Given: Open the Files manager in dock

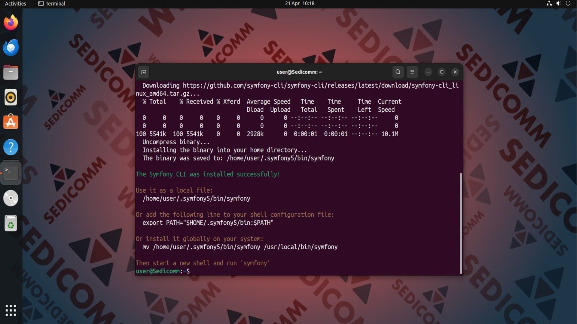Looking at the screenshot, I should point(11,72).
